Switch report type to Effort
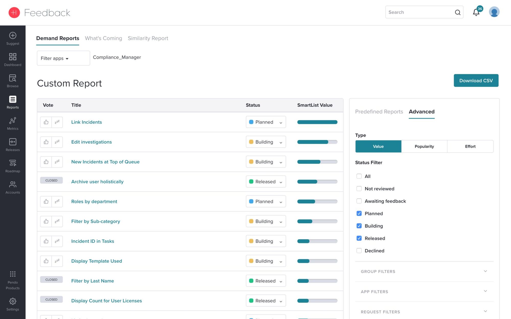The image size is (511, 319). coord(470,146)
